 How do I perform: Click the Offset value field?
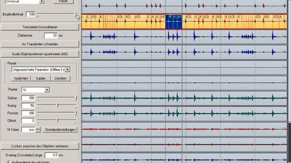pos(28,121)
